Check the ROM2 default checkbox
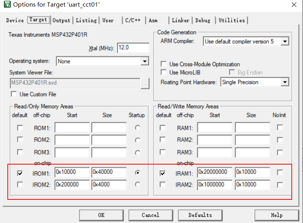Screen dimensions: 303x223 (x=20, y=139)
